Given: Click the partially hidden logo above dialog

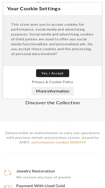Looking at the screenshot, I should [x=52, y=2].
